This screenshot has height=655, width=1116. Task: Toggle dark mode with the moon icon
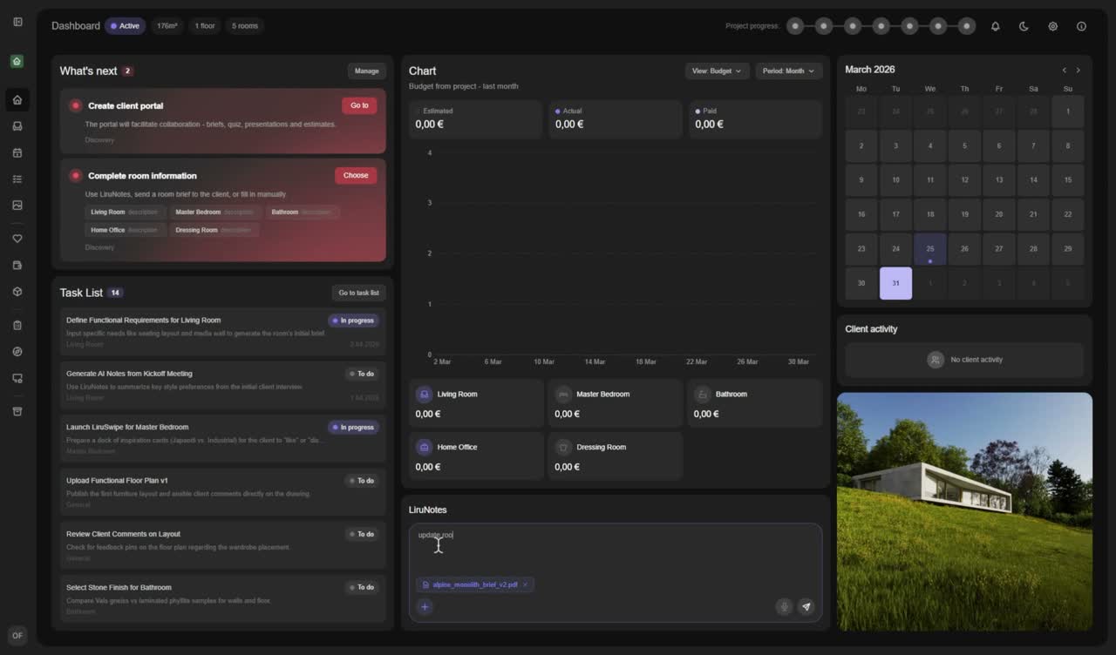click(x=1024, y=26)
